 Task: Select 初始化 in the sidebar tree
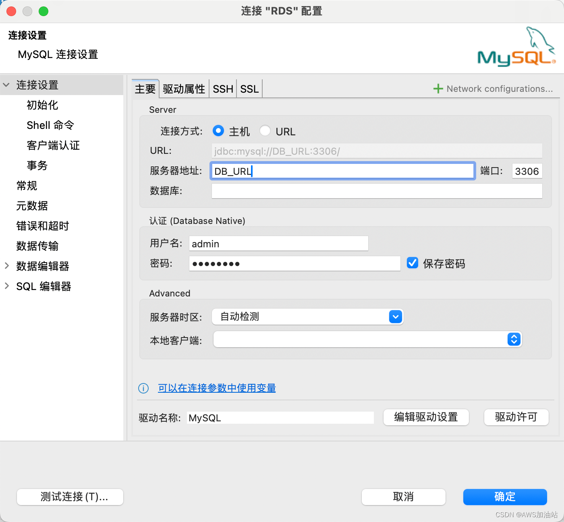(42, 105)
